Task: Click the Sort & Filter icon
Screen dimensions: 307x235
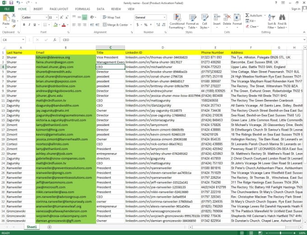Action: pyautogui.click(x=272, y=18)
